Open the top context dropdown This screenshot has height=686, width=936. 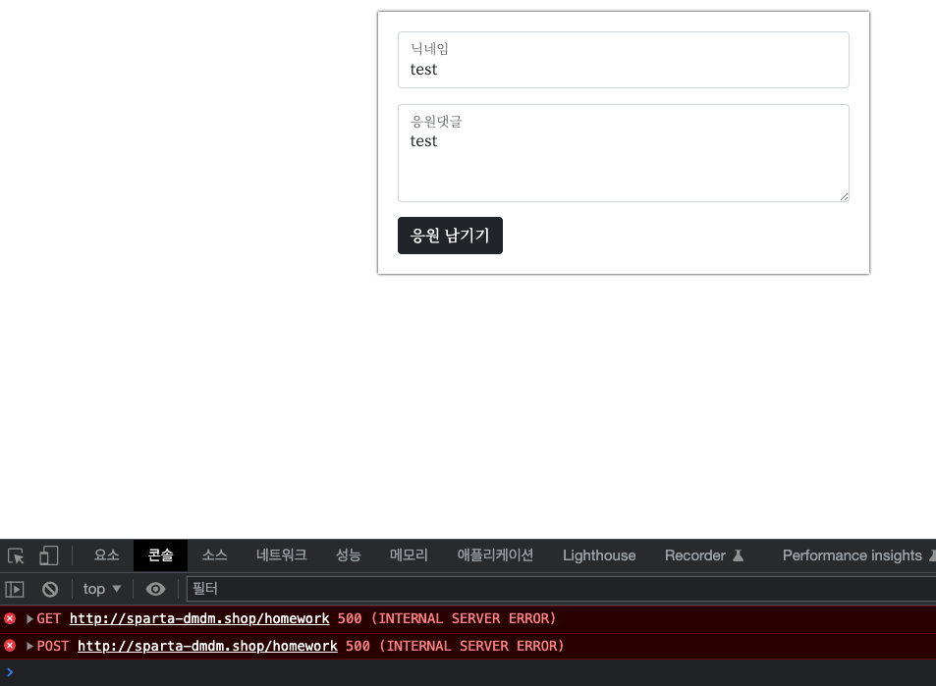102,590
